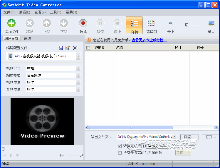
Task: Click the preview Play button
Action: point(5,155)
